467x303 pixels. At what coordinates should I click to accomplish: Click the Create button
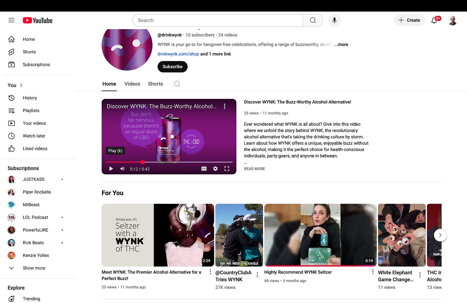[x=410, y=20]
